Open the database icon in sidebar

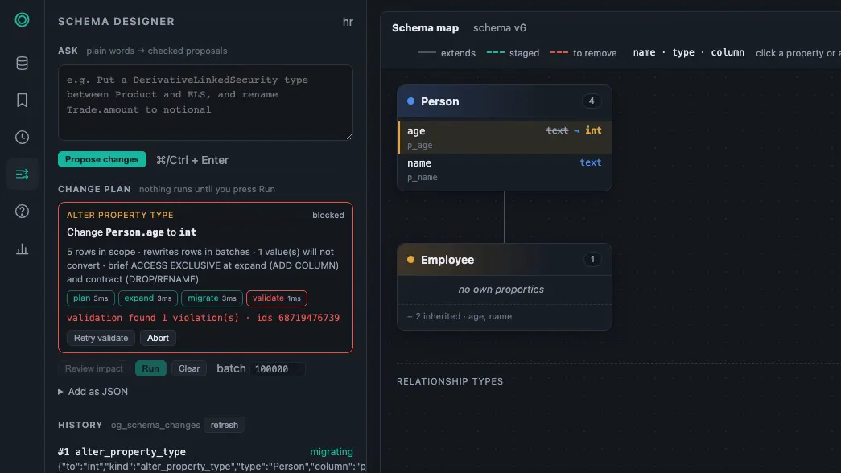pyautogui.click(x=22, y=64)
